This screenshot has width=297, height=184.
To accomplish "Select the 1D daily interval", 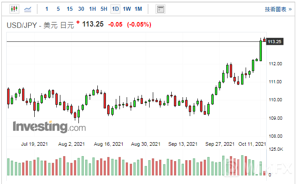I will tap(115, 9).
